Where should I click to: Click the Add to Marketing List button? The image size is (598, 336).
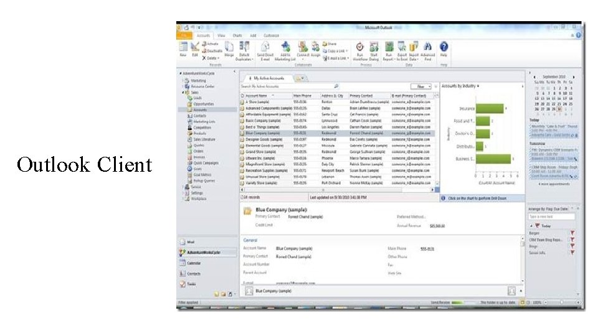(x=285, y=52)
